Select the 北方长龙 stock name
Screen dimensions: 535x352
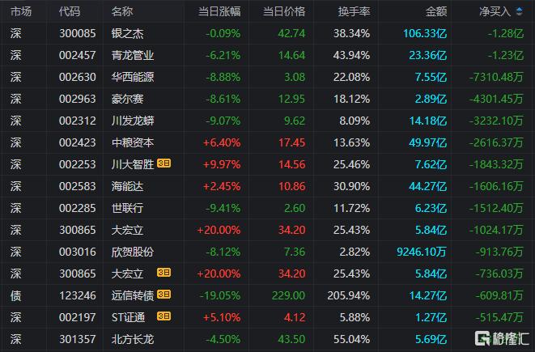133,339
